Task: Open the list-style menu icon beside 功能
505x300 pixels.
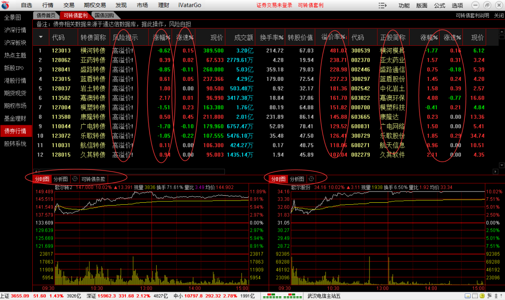Action: [x=382, y=6]
